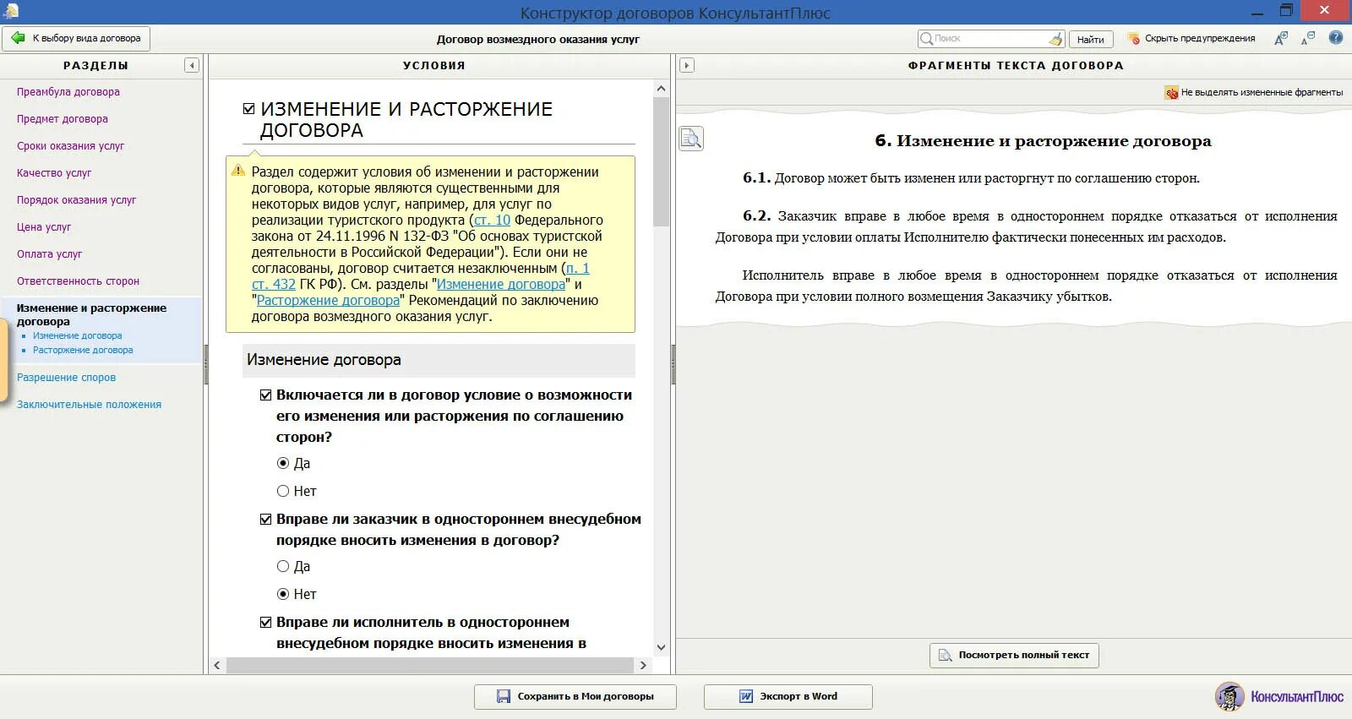Click clause 6.2 text in contract fragment
Screen dimensions: 1352x719
point(1026,226)
